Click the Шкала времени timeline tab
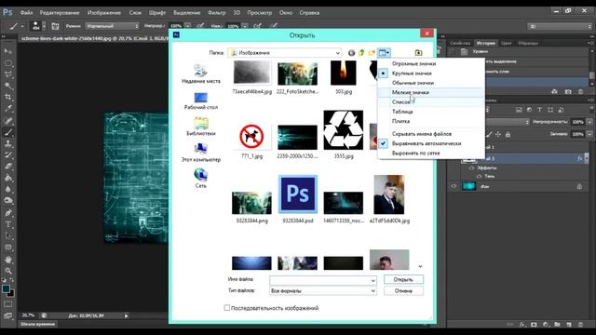The width and height of the screenshot is (596, 335). 37,325
